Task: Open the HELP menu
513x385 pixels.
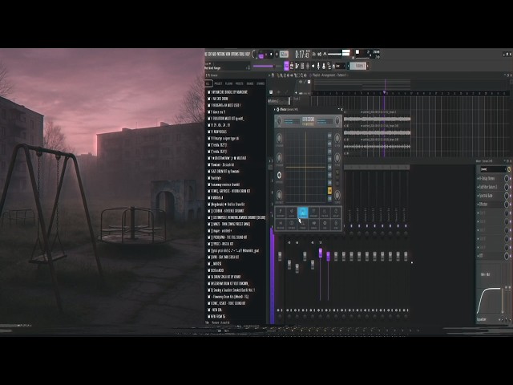Action: 248,54
